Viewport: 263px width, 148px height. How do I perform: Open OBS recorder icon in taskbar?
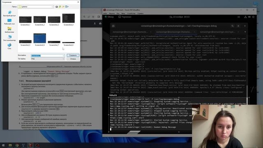tap(37, 145)
